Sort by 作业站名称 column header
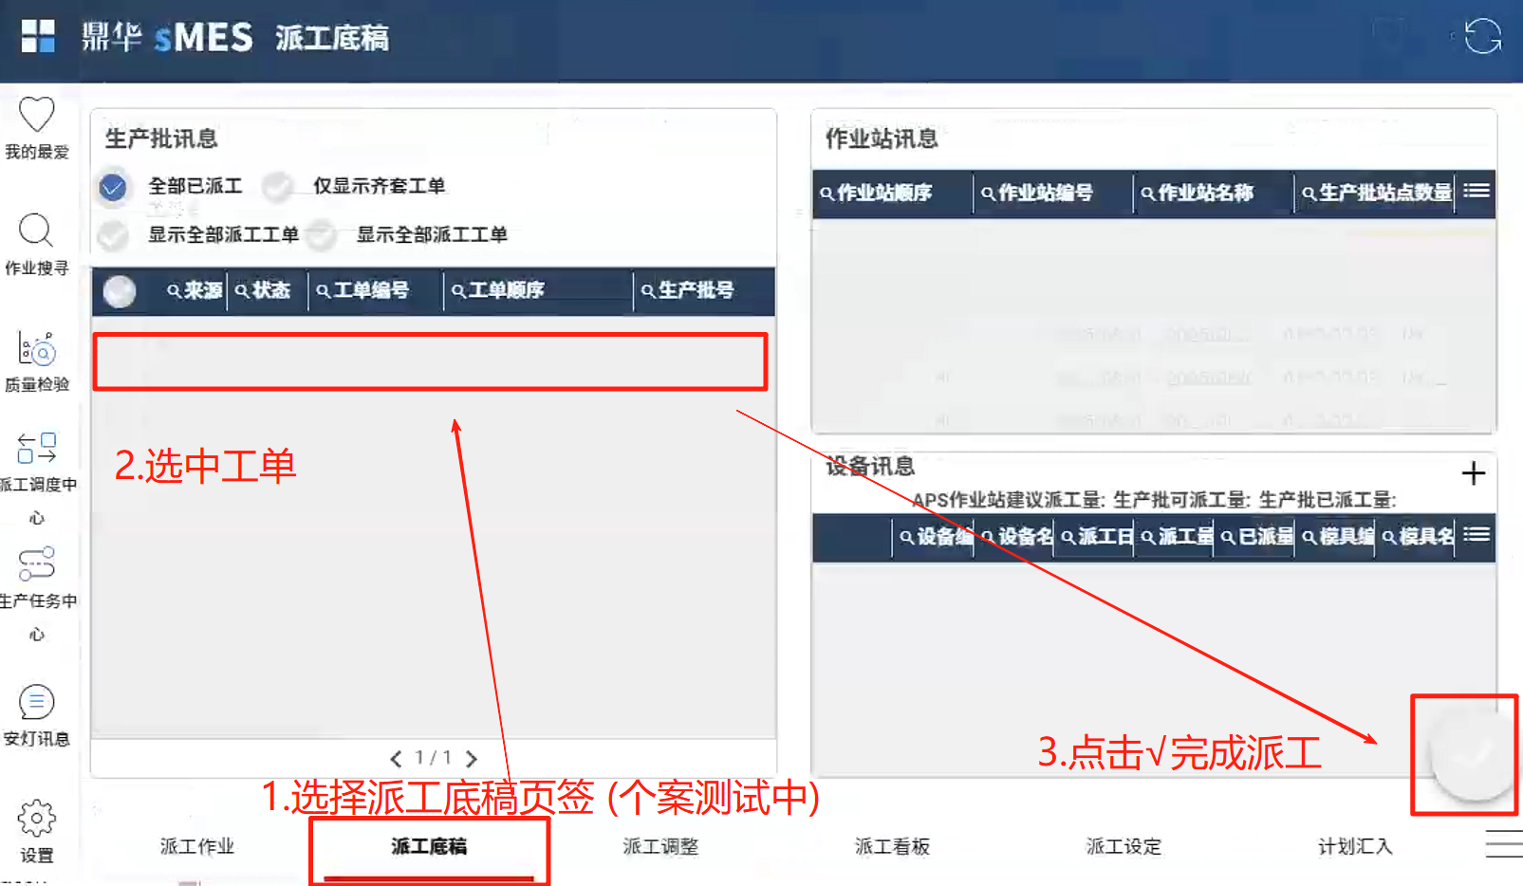Screen dimensions: 1523x886 tap(1206, 194)
